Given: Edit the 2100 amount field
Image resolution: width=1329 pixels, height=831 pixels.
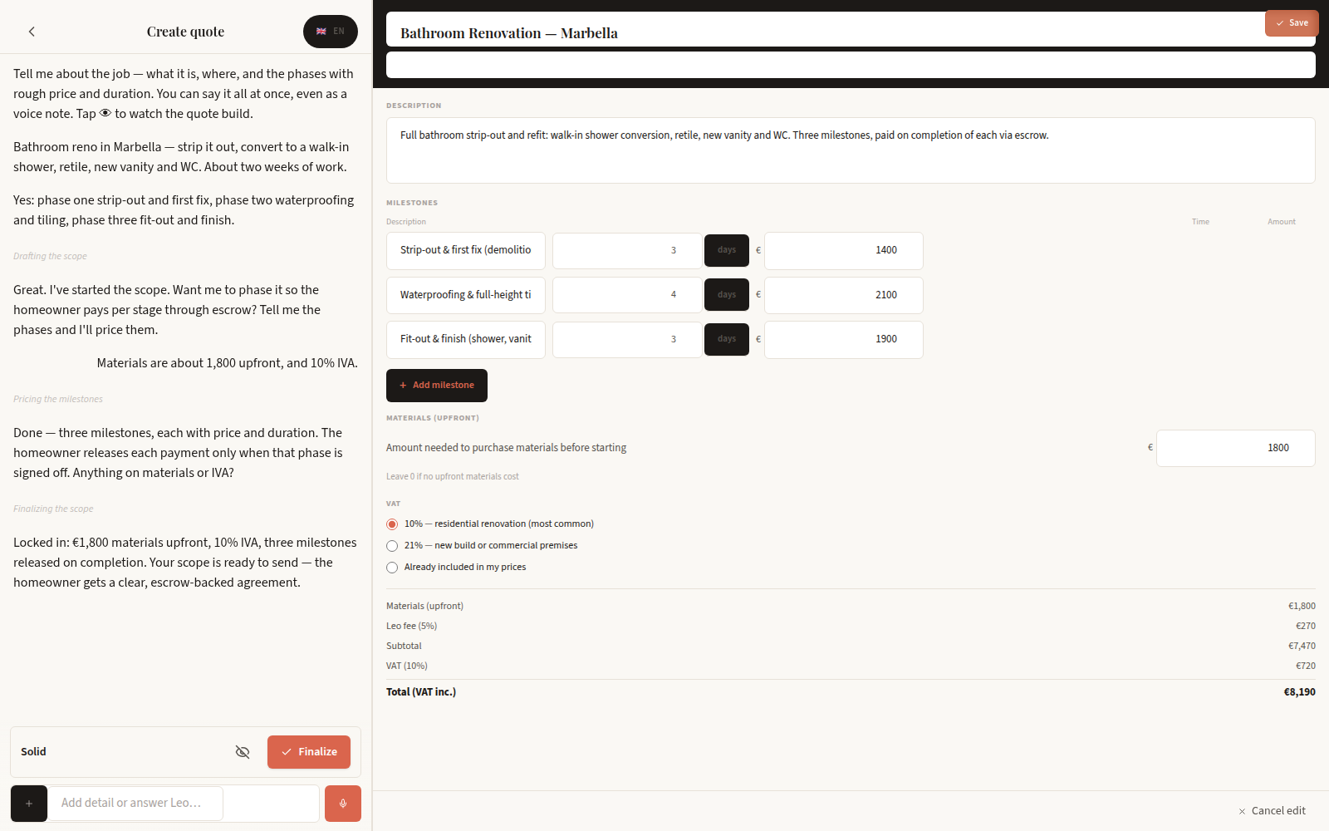Looking at the screenshot, I should pyautogui.click(x=844, y=295).
